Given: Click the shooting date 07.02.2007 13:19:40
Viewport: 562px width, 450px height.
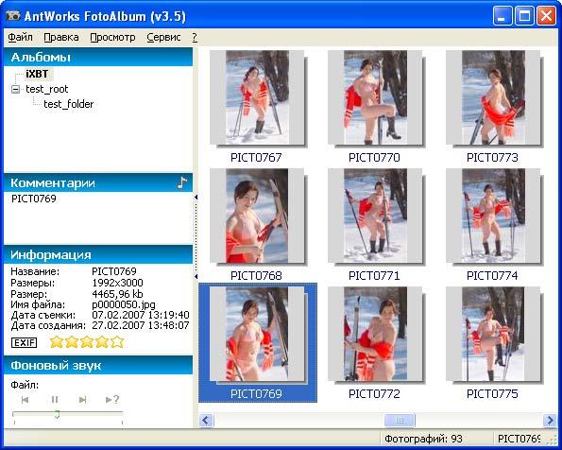Looking at the screenshot, I should tap(141, 315).
